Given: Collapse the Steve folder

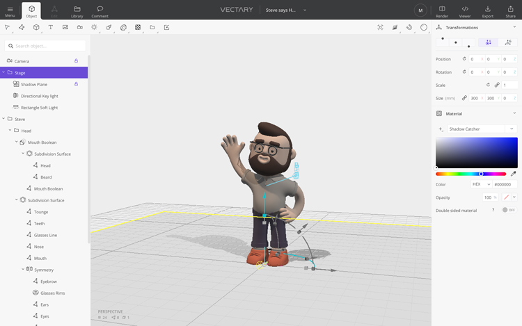Looking at the screenshot, I should click(3, 119).
